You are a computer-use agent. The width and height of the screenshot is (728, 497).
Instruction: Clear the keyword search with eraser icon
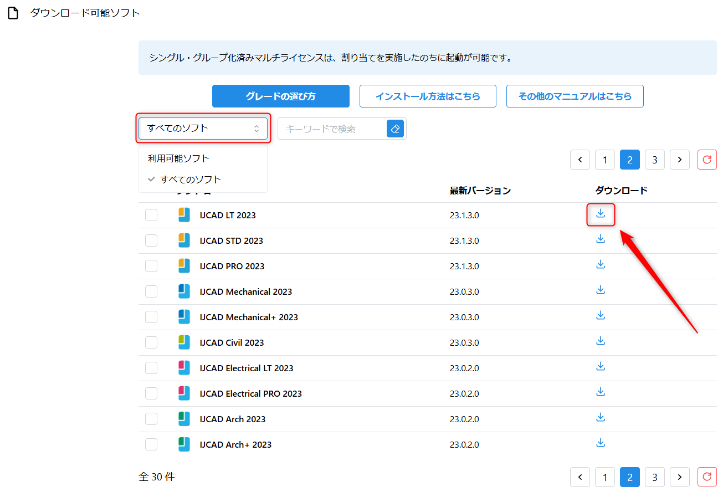(x=395, y=129)
